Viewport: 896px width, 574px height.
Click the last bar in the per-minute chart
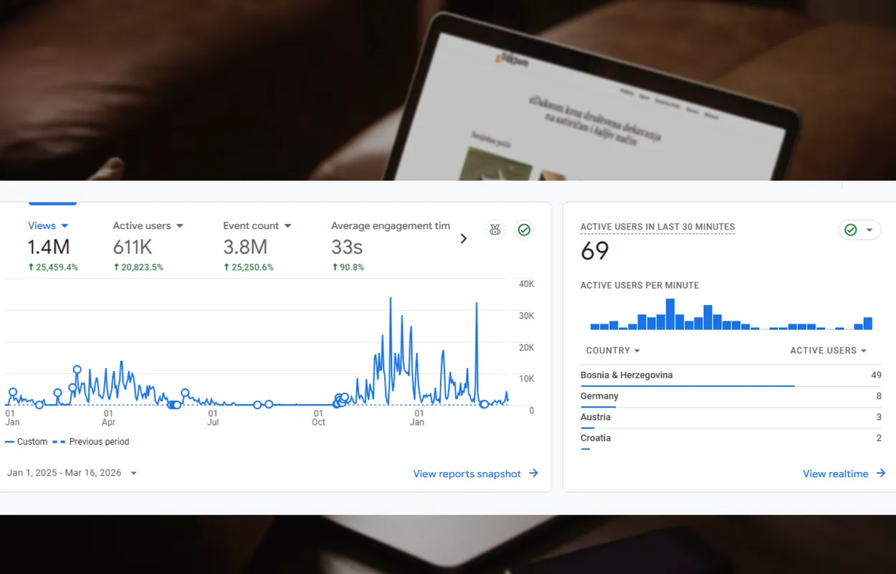(867, 324)
